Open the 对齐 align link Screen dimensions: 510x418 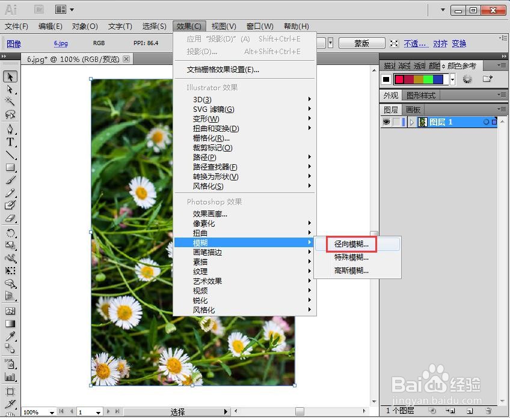point(440,43)
